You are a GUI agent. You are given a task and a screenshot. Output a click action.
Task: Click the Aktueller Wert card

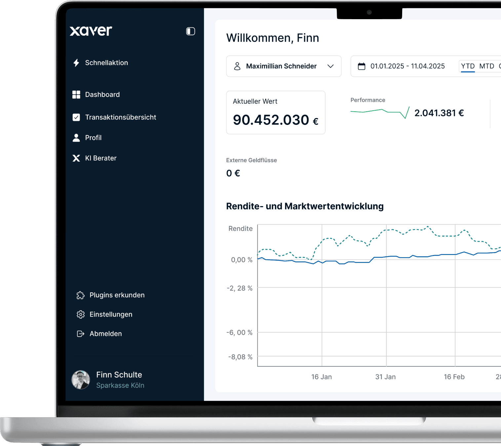tap(276, 113)
